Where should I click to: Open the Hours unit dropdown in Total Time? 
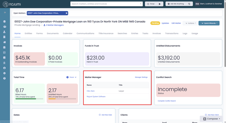[72, 77]
